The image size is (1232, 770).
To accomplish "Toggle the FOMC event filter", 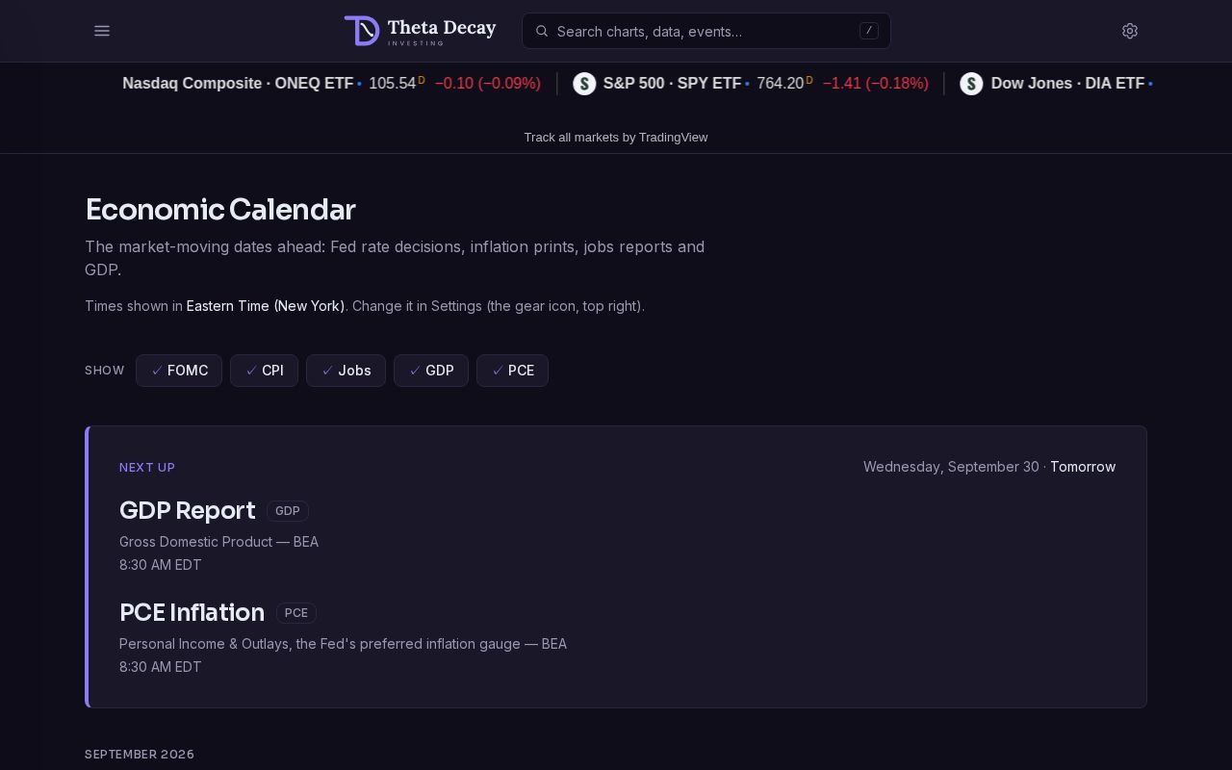I will point(179,371).
